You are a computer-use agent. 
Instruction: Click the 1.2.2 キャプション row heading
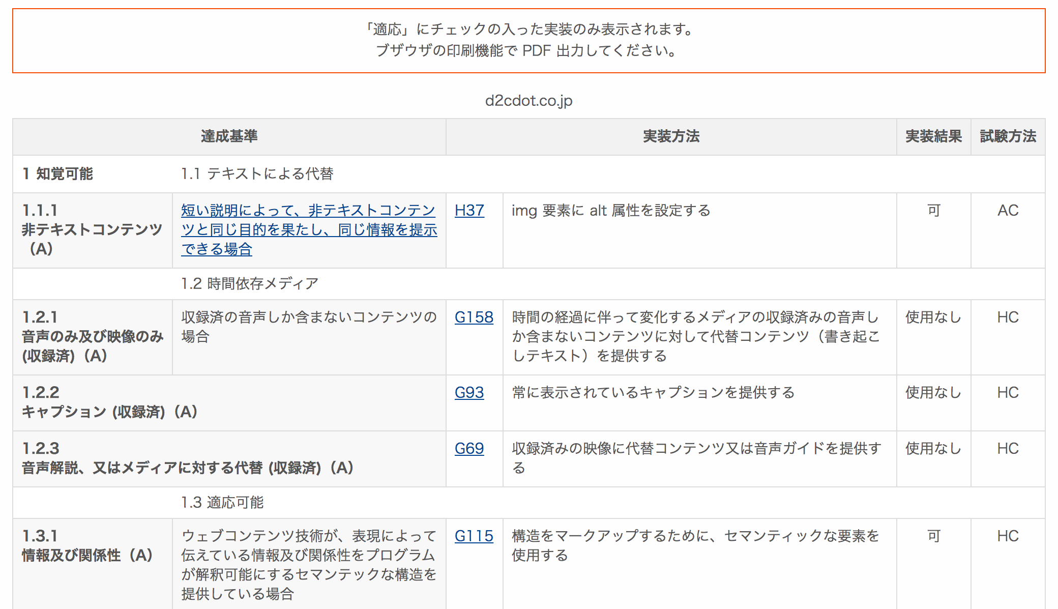coord(109,402)
